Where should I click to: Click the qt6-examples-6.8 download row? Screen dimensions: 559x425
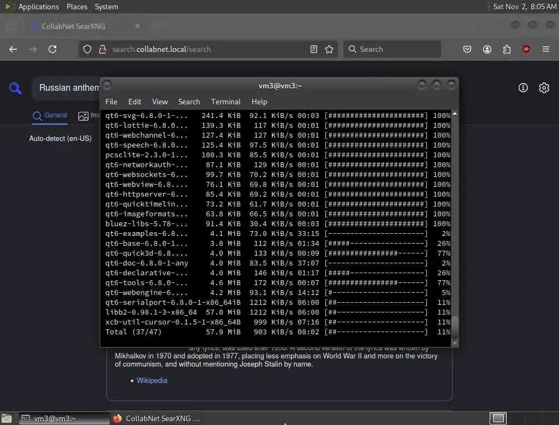(x=278, y=234)
